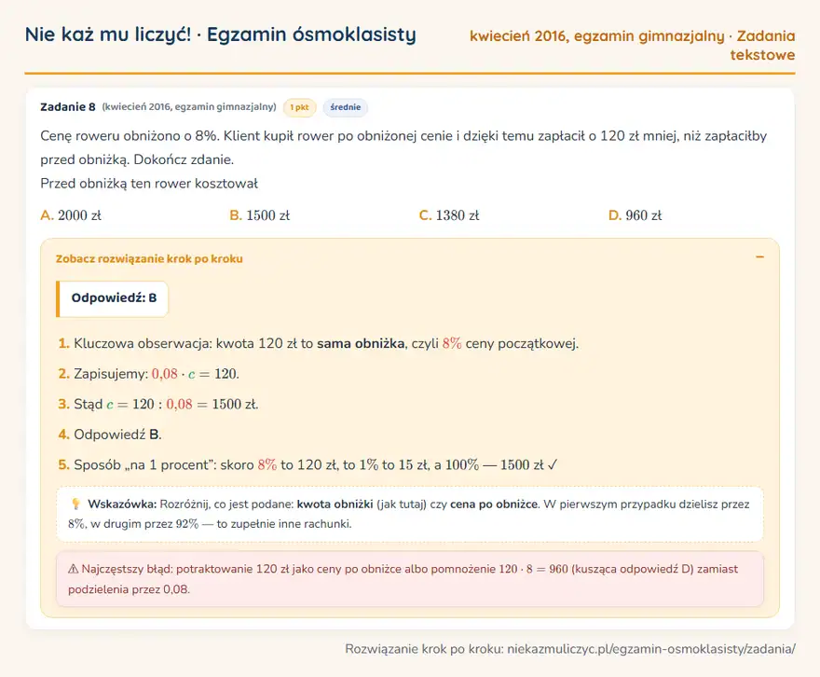
Task: Click 'Zobacz rozwiązanie krok po kroku' header
Action: (x=149, y=259)
